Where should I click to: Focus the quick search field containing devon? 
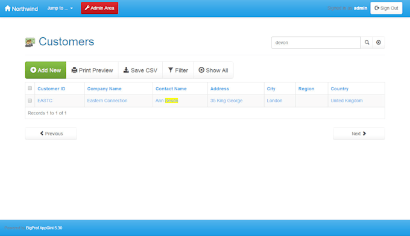316,43
